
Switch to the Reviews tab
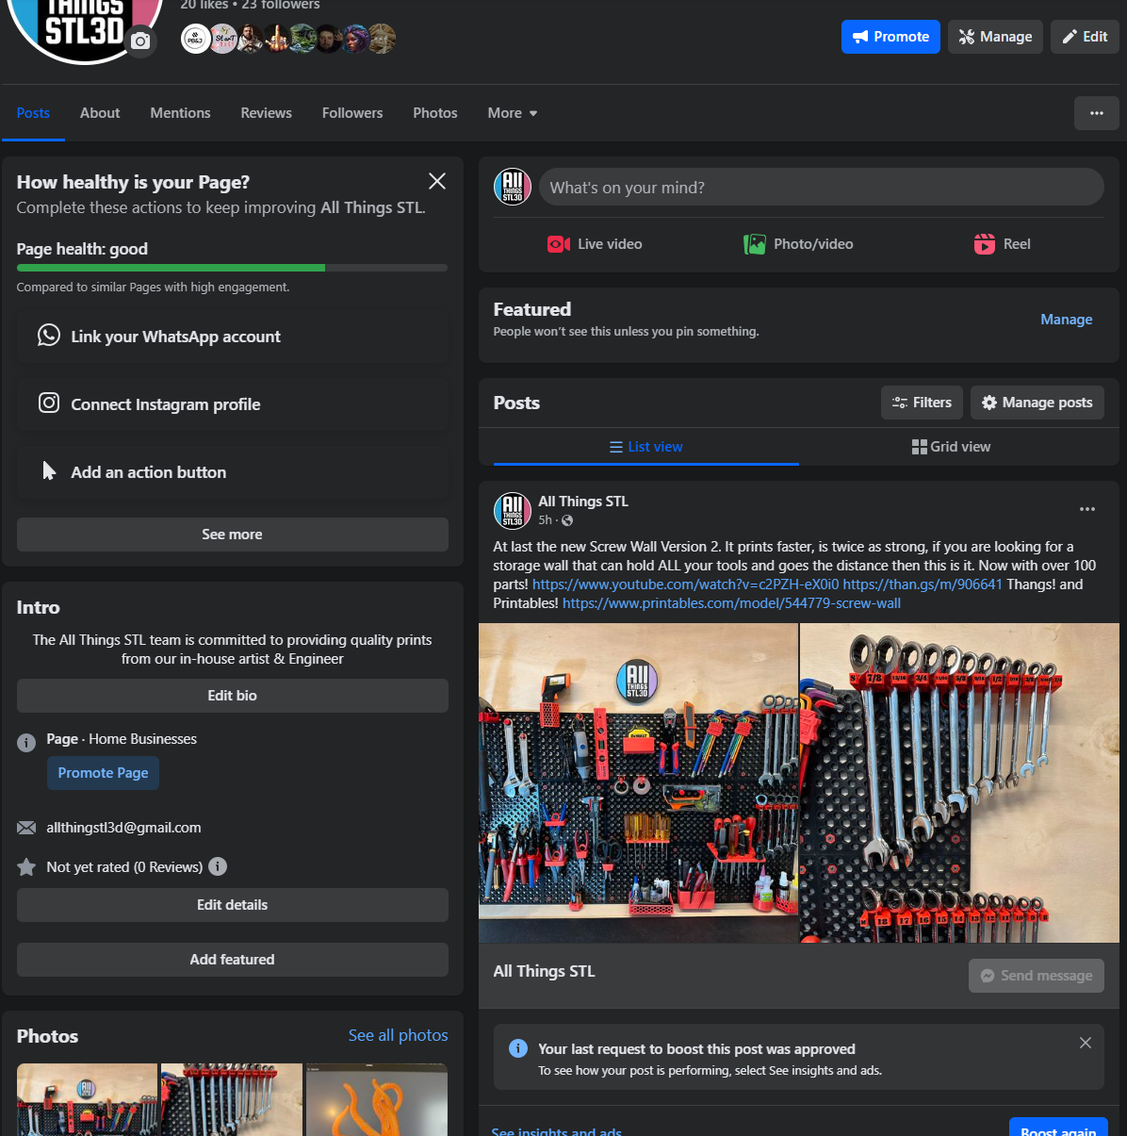click(x=266, y=112)
